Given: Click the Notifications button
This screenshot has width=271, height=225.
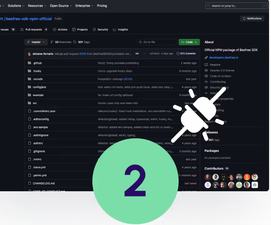Looking at the screenshot, I should coord(252,18).
